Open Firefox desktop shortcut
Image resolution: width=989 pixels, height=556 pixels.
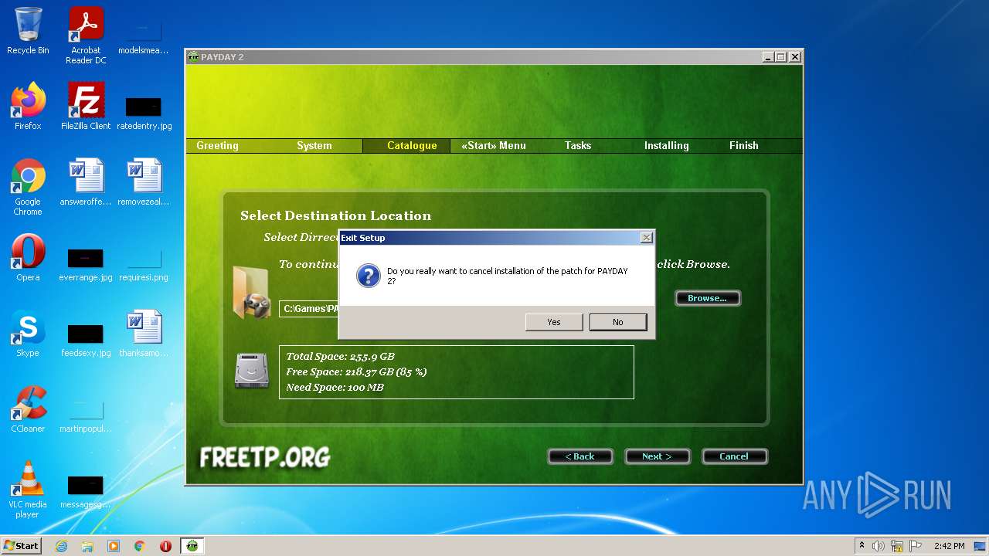click(x=28, y=107)
